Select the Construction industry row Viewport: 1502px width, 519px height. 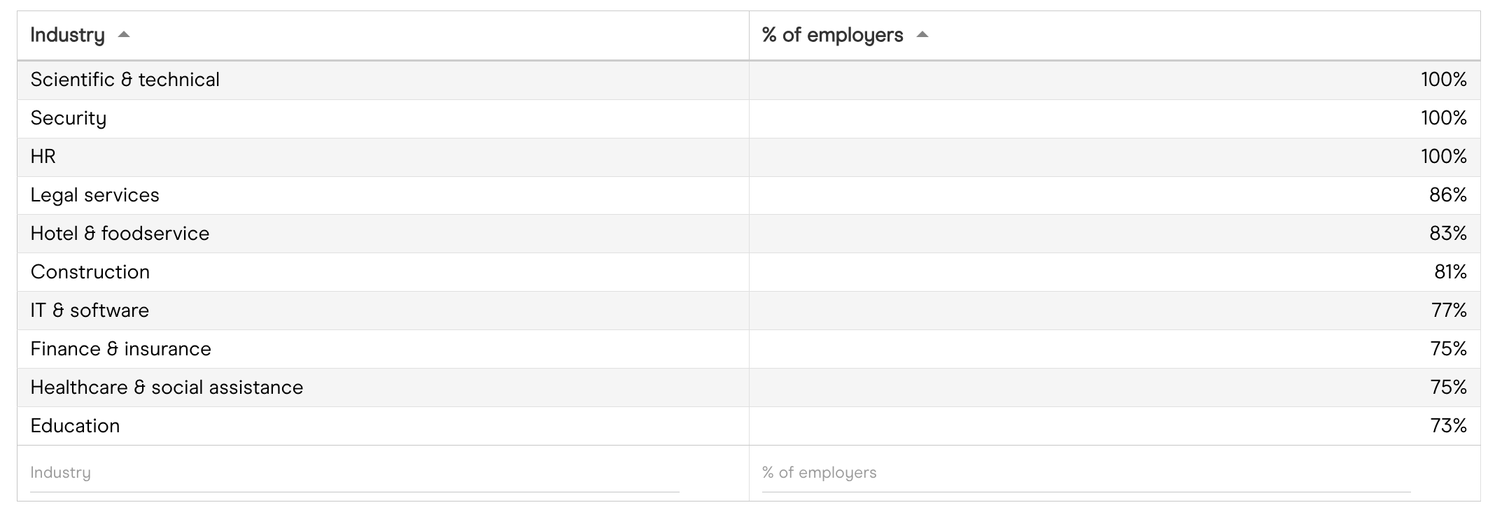coord(90,272)
